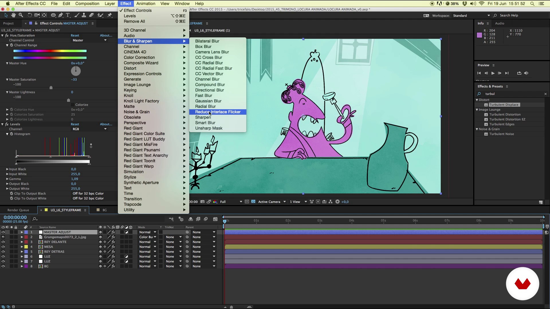Click the Master Lightness slider handle
The image size is (550, 309).
pos(68,100)
